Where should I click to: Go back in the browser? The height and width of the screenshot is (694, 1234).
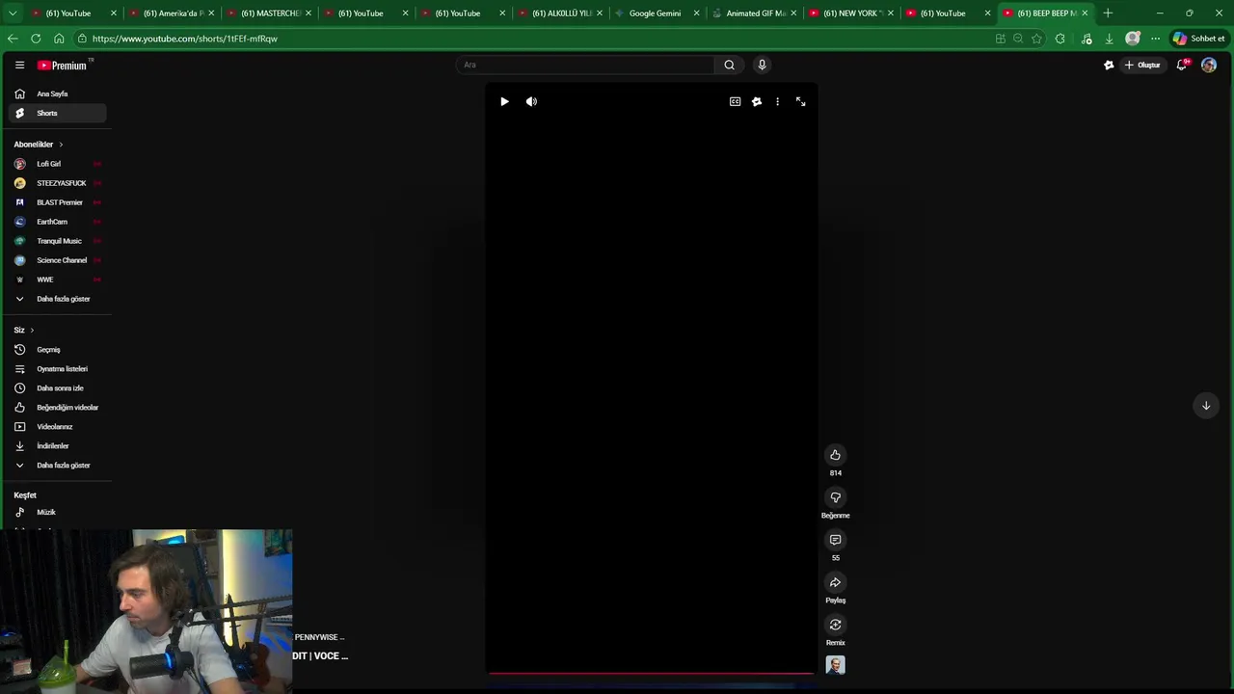click(x=13, y=39)
